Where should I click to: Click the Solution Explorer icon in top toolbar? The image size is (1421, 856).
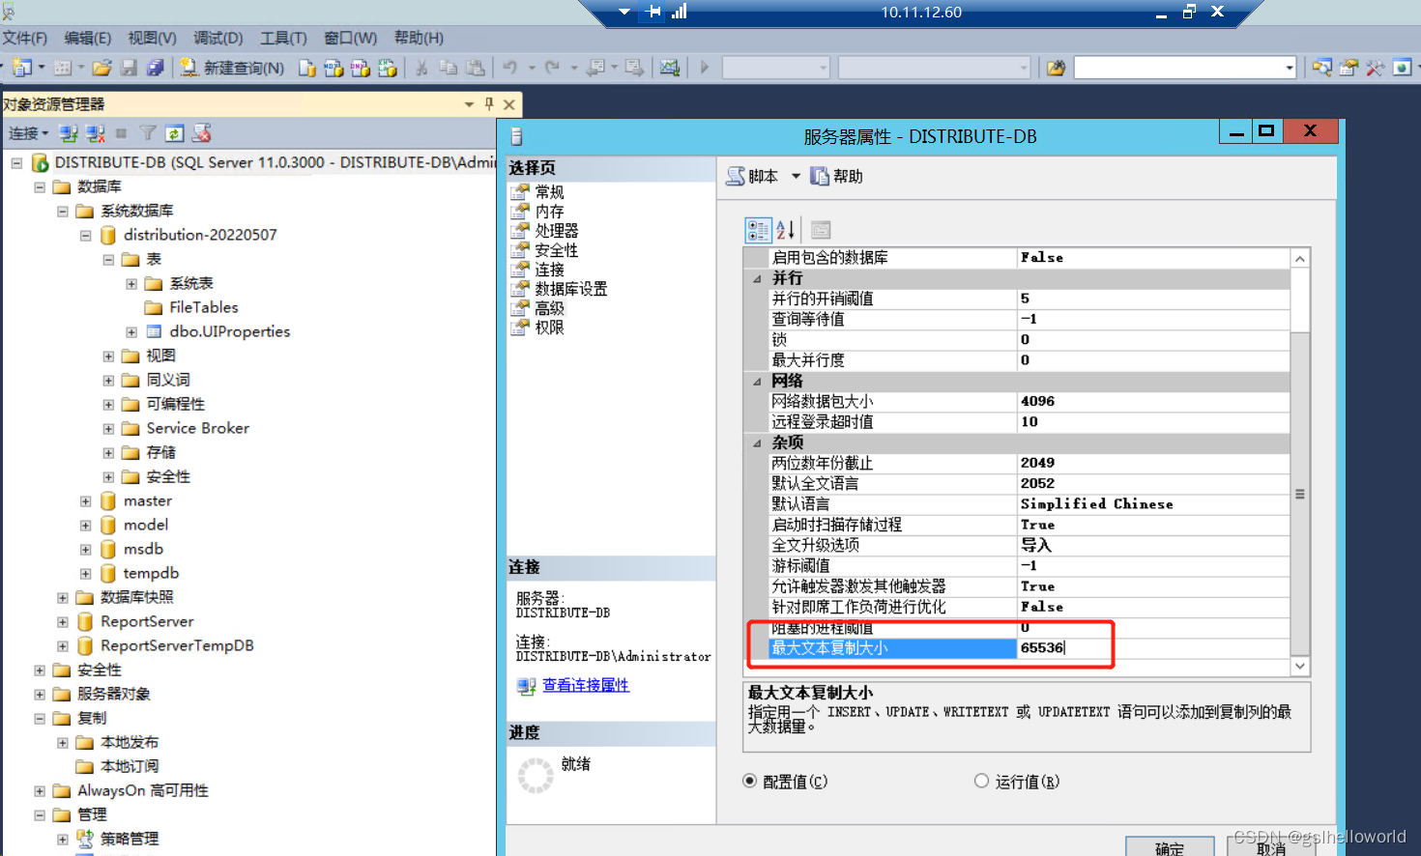point(1321,68)
